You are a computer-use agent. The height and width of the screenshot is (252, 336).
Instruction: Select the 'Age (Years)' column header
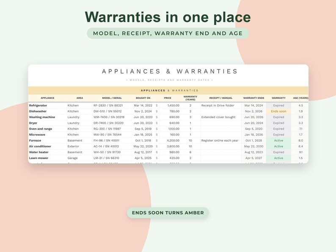click(x=300, y=98)
